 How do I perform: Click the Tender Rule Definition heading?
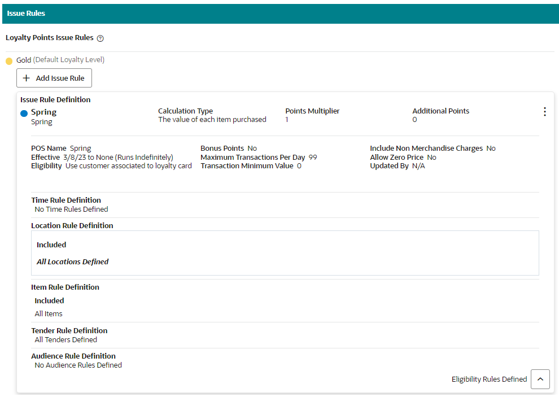tap(69, 331)
